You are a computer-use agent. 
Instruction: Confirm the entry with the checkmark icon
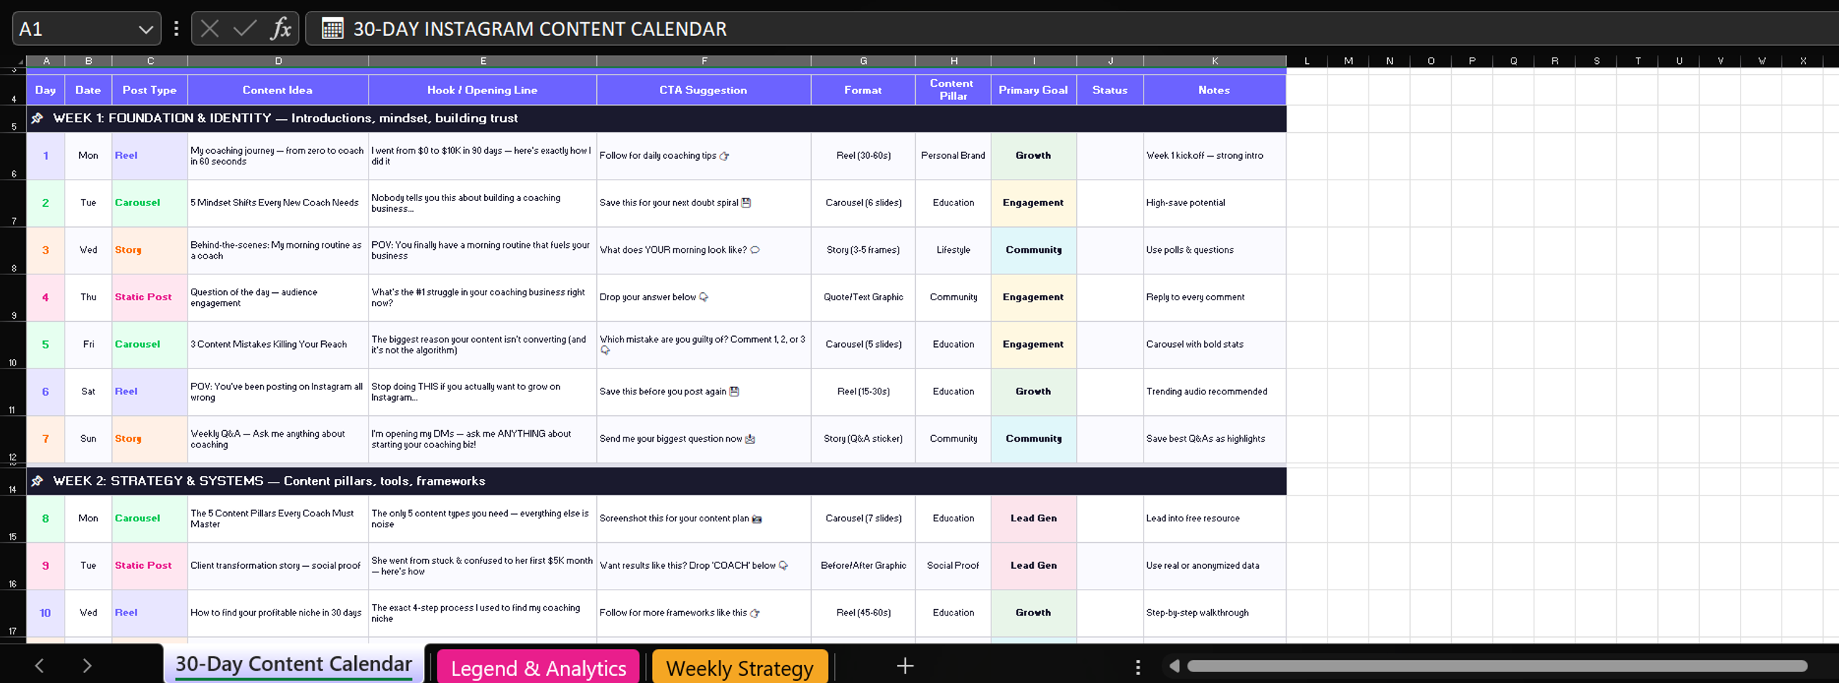pos(245,29)
